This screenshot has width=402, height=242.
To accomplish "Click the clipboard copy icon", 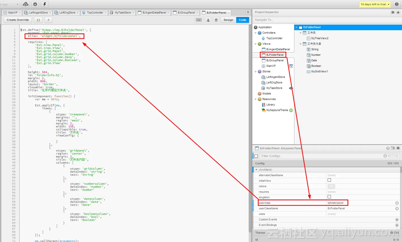I will coord(216,20).
